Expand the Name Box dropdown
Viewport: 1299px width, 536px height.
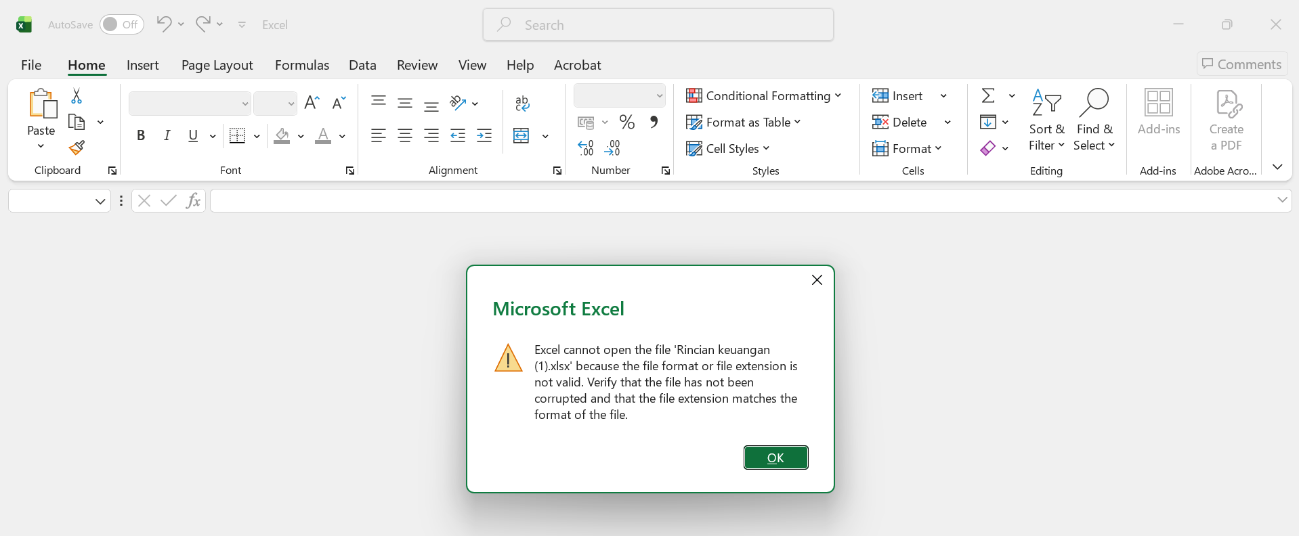(x=100, y=201)
